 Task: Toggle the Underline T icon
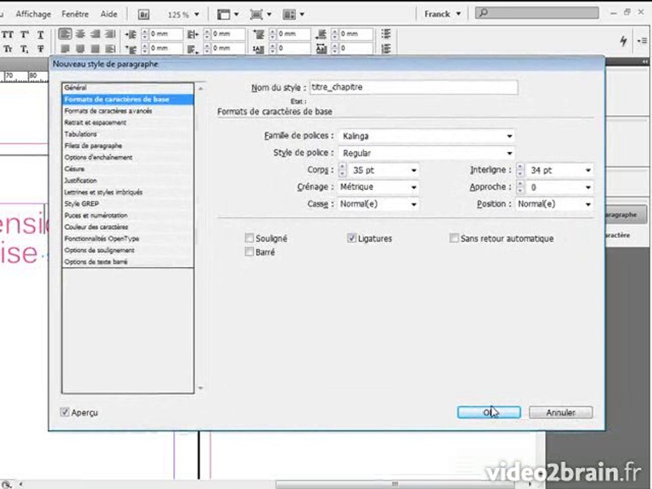click(x=40, y=35)
